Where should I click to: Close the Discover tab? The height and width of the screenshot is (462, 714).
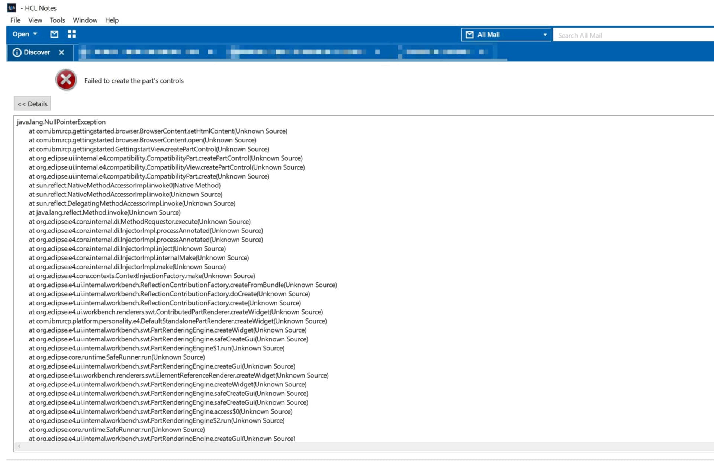click(61, 52)
